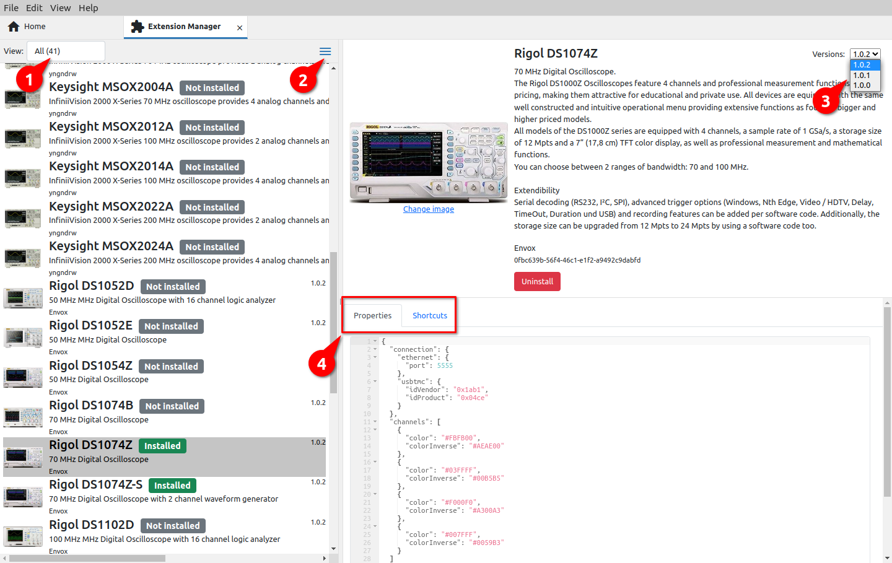Collapse channel object at line 24
Image resolution: width=892 pixels, height=563 pixels.
375,526
